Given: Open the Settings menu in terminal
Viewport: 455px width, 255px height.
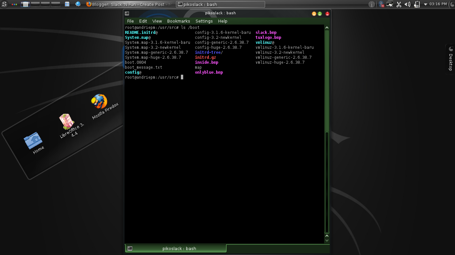Looking at the screenshot, I should pyautogui.click(x=204, y=21).
